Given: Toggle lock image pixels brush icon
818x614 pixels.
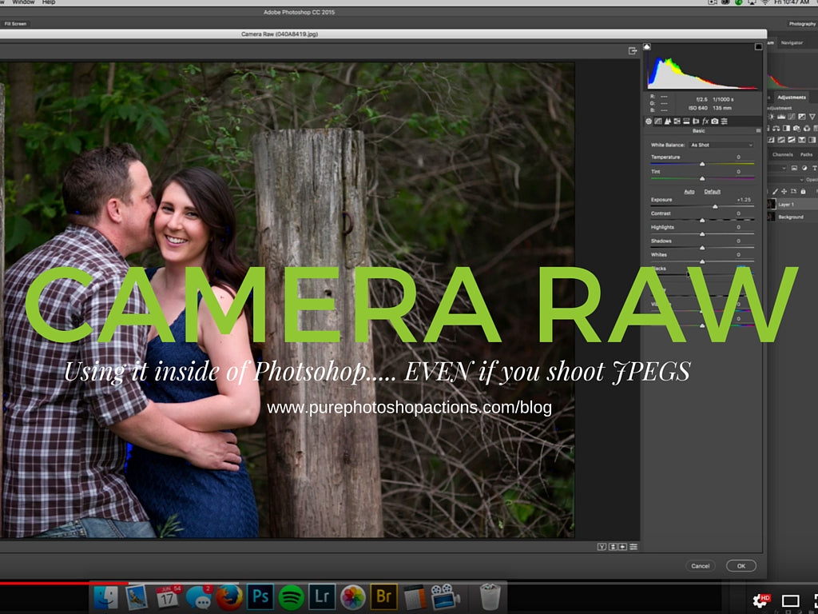Looking at the screenshot, I should (x=775, y=191).
